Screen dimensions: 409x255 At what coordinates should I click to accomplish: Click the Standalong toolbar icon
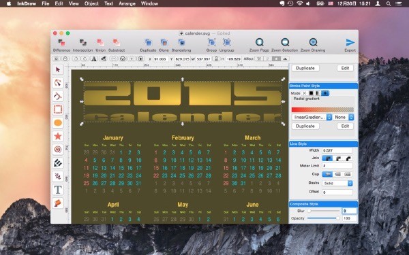click(181, 45)
